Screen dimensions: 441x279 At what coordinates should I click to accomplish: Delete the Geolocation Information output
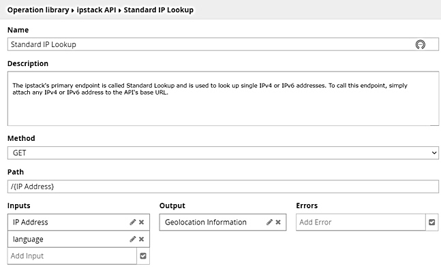coord(278,222)
